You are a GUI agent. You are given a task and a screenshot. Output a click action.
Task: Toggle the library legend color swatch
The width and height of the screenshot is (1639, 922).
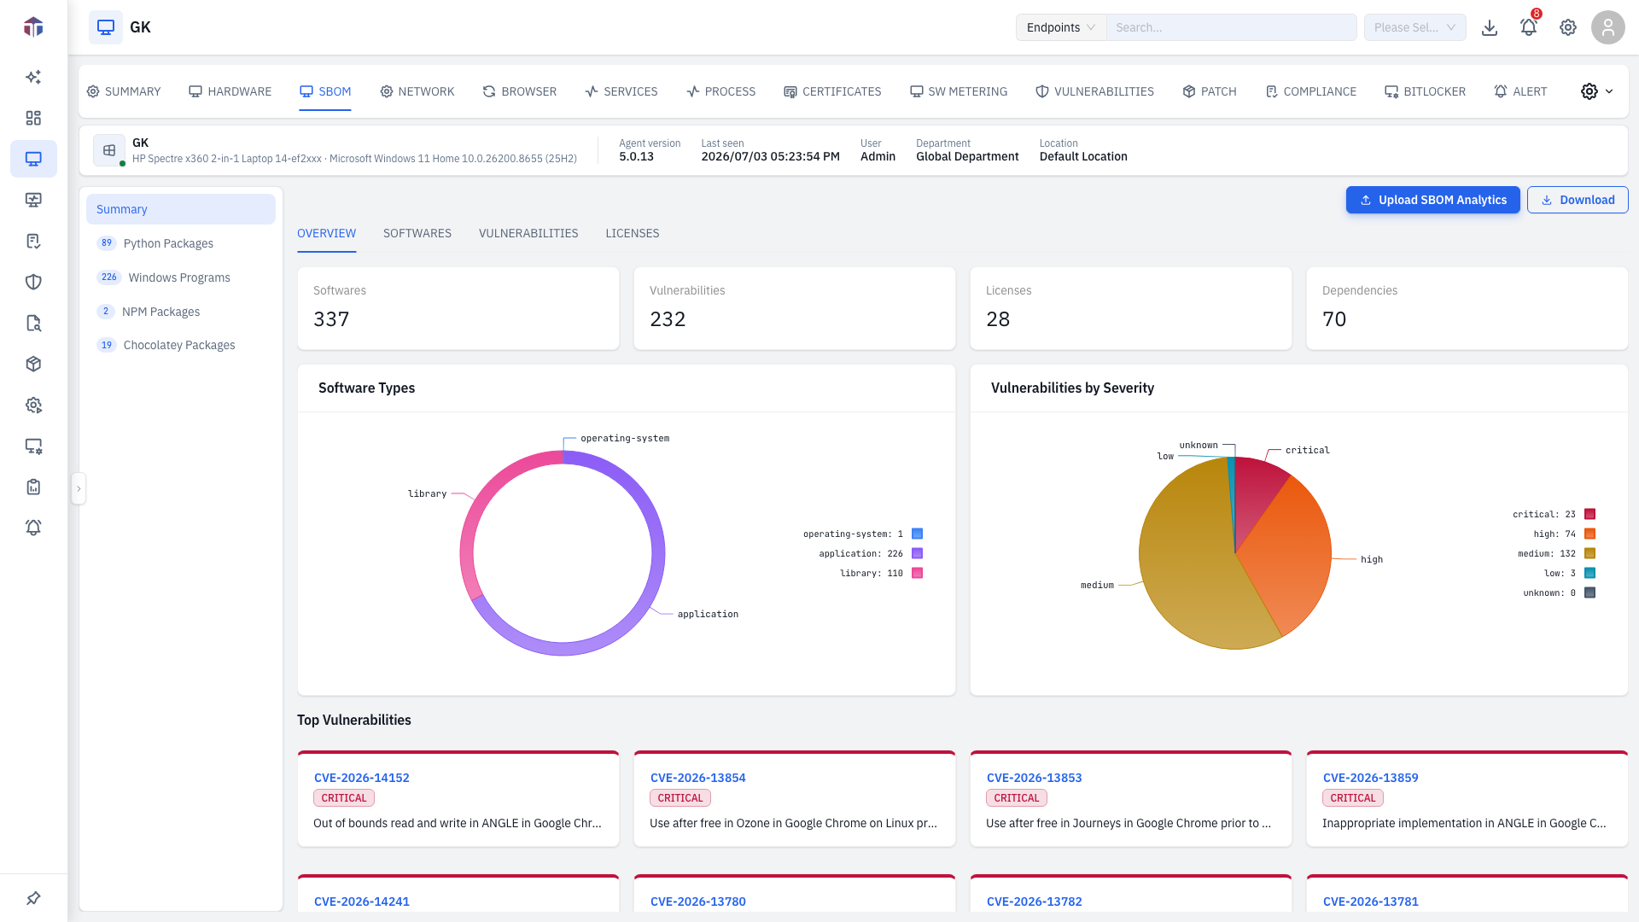[x=918, y=573]
